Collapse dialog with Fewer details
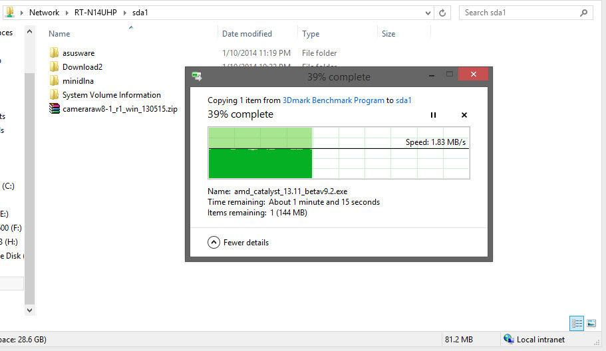The width and height of the screenshot is (606, 351). [x=238, y=243]
